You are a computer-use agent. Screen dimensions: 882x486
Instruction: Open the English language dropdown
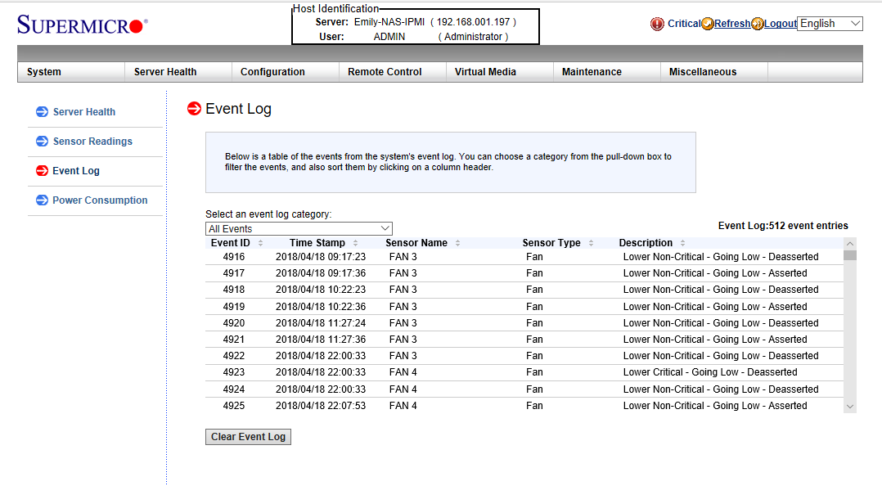click(x=830, y=24)
